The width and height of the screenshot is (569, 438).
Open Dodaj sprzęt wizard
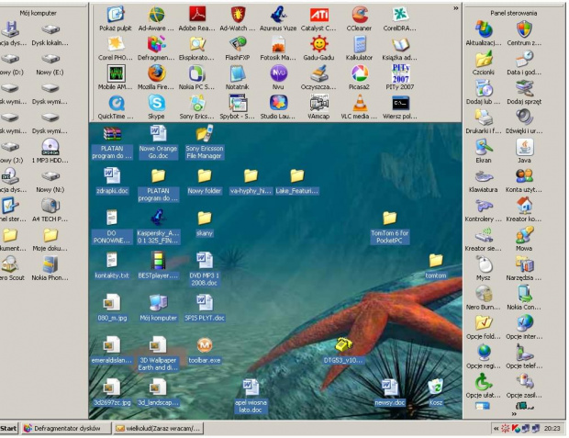point(524,93)
